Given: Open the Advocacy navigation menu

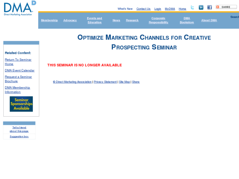Looking at the screenshot, I should coord(70,20).
